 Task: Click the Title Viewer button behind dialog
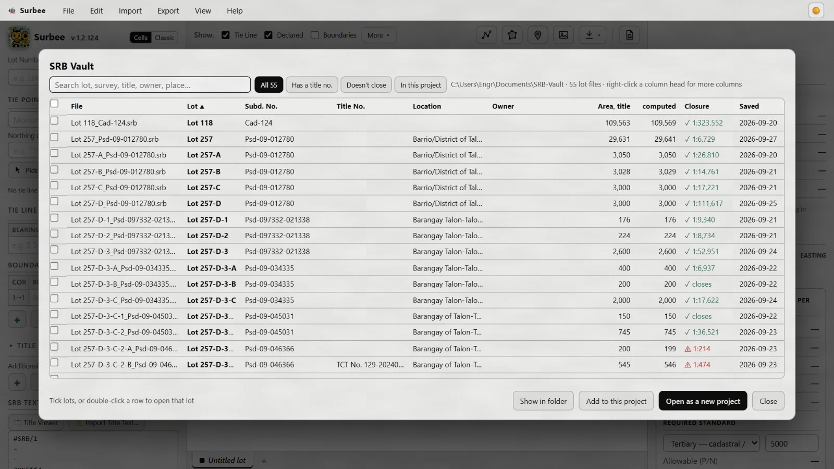36,423
